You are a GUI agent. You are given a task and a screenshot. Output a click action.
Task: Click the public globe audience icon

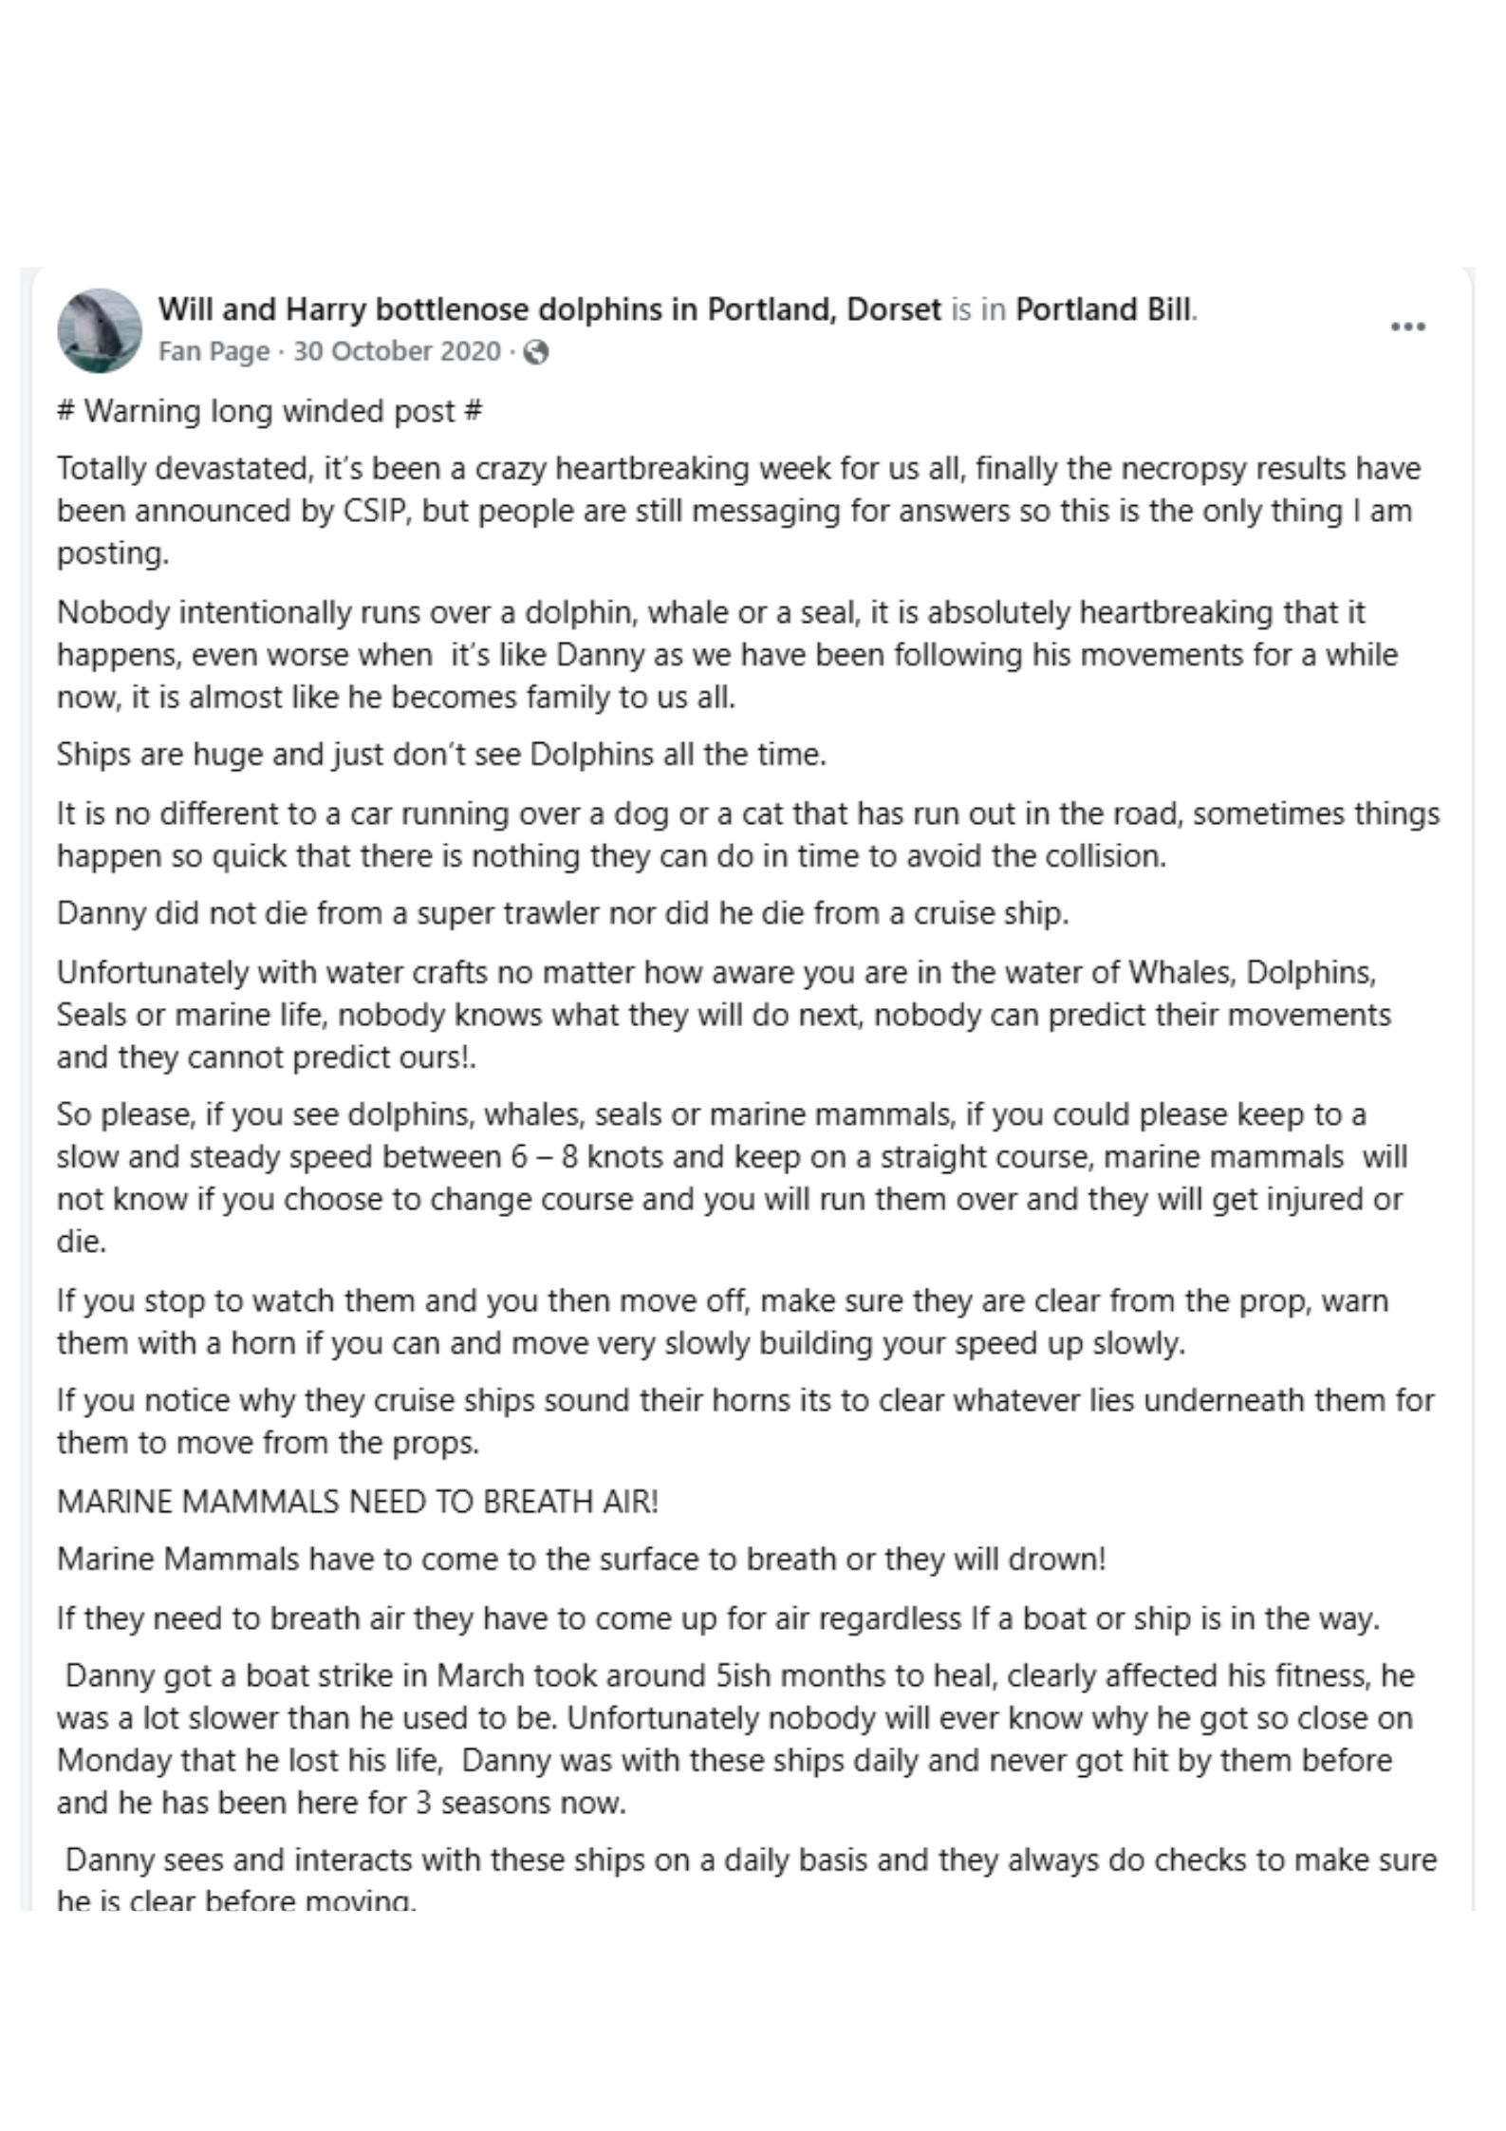click(x=536, y=353)
